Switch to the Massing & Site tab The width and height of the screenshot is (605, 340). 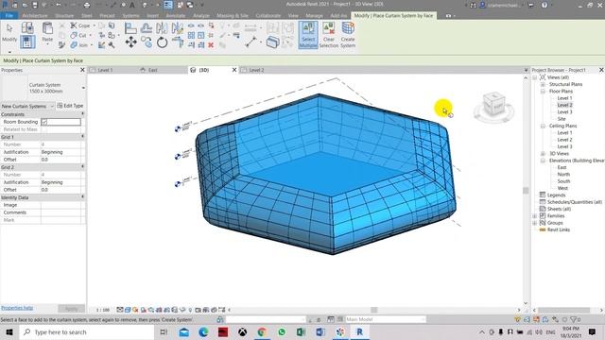coord(233,15)
